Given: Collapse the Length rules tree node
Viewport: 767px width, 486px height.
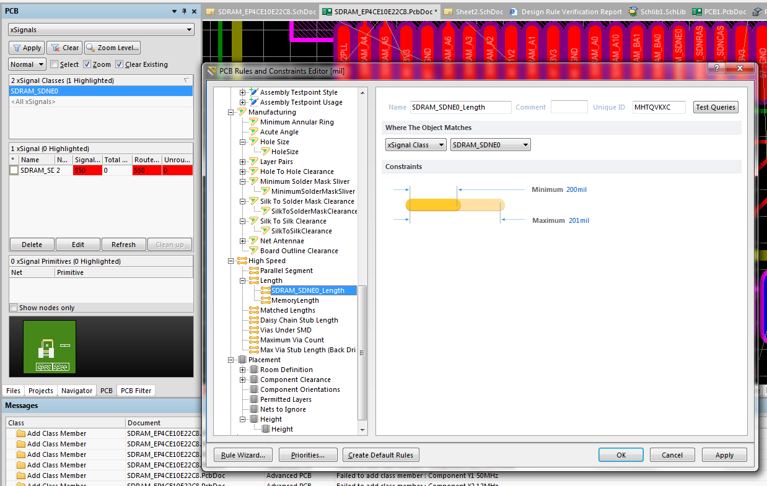Looking at the screenshot, I should 242,280.
